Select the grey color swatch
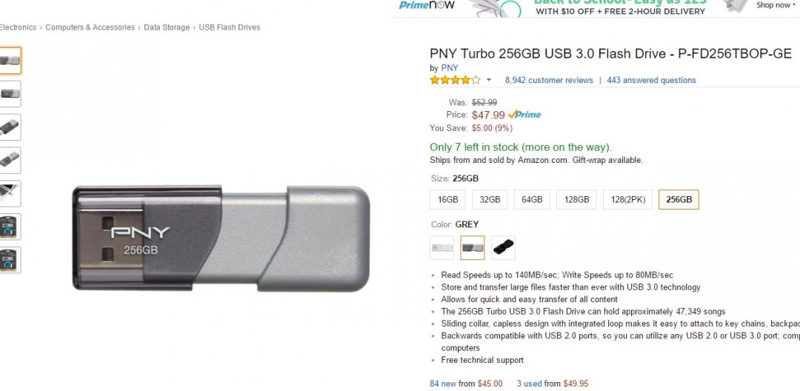The width and height of the screenshot is (800, 391). click(473, 247)
